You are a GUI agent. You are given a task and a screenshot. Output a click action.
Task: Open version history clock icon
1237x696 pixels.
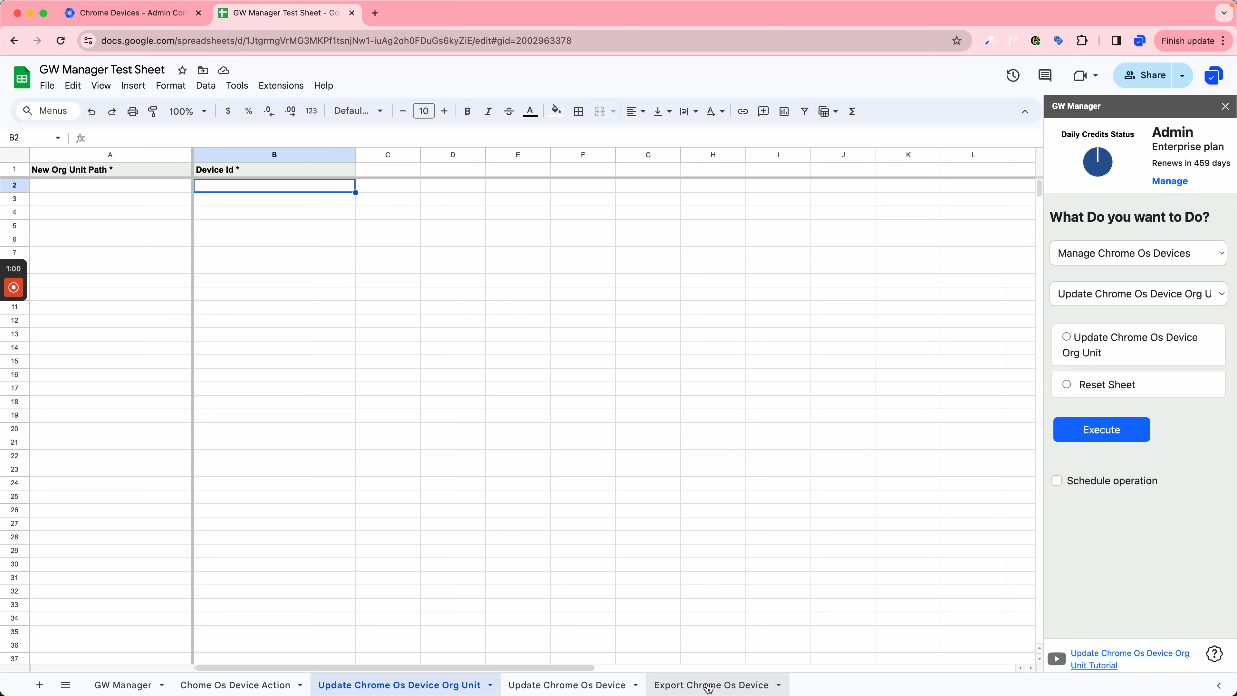click(1013, 75)
